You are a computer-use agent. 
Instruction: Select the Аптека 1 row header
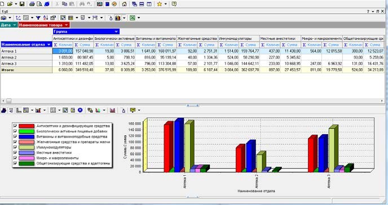click(x=27, y=51)
